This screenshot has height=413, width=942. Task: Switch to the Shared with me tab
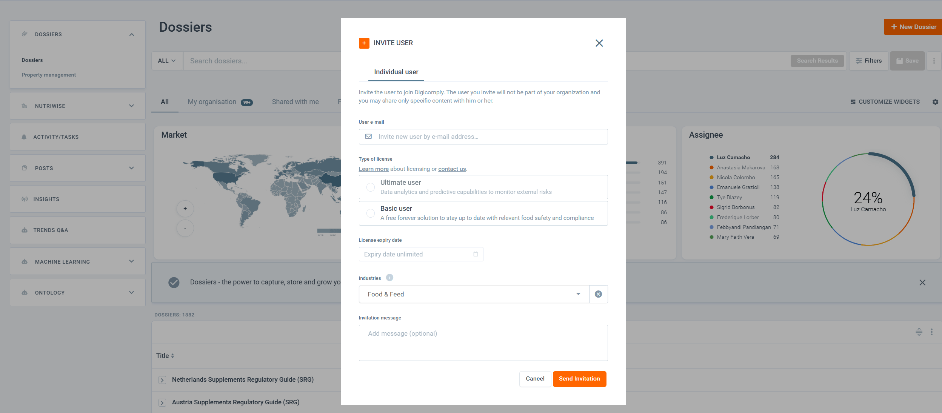pos(295,102)
